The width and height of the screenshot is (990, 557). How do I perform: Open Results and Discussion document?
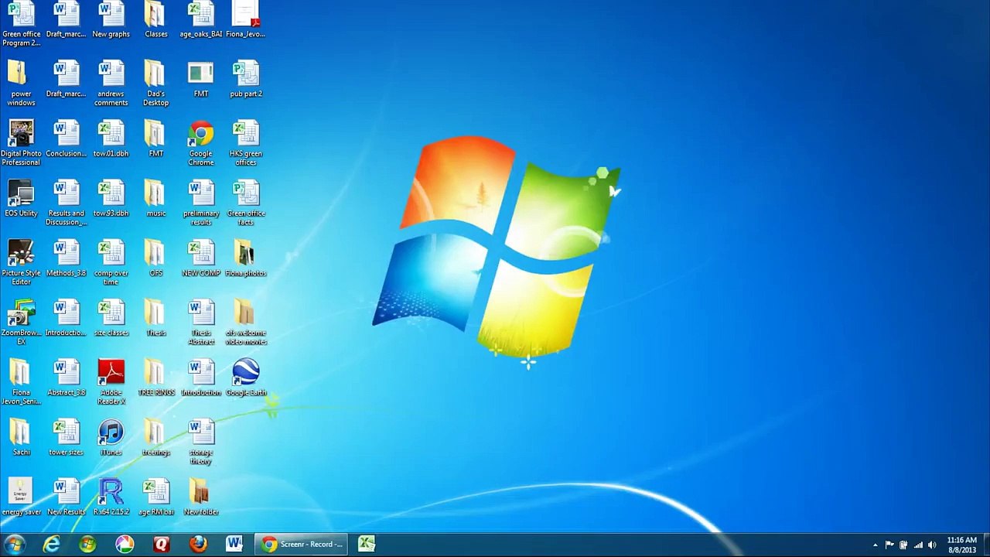(x=66, y=203)
